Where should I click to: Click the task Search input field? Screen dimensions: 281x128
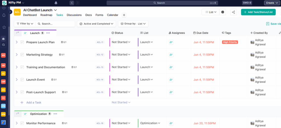coord(55,24)
